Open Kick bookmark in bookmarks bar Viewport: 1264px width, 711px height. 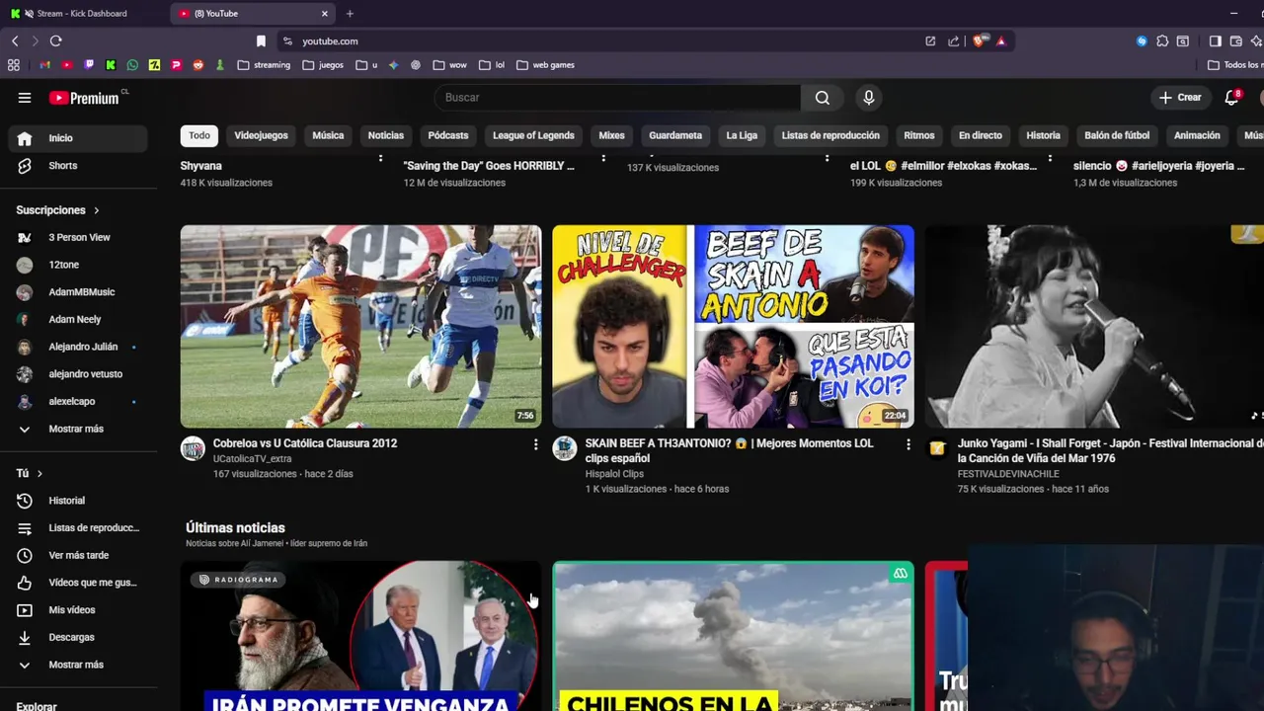point(111,65)
